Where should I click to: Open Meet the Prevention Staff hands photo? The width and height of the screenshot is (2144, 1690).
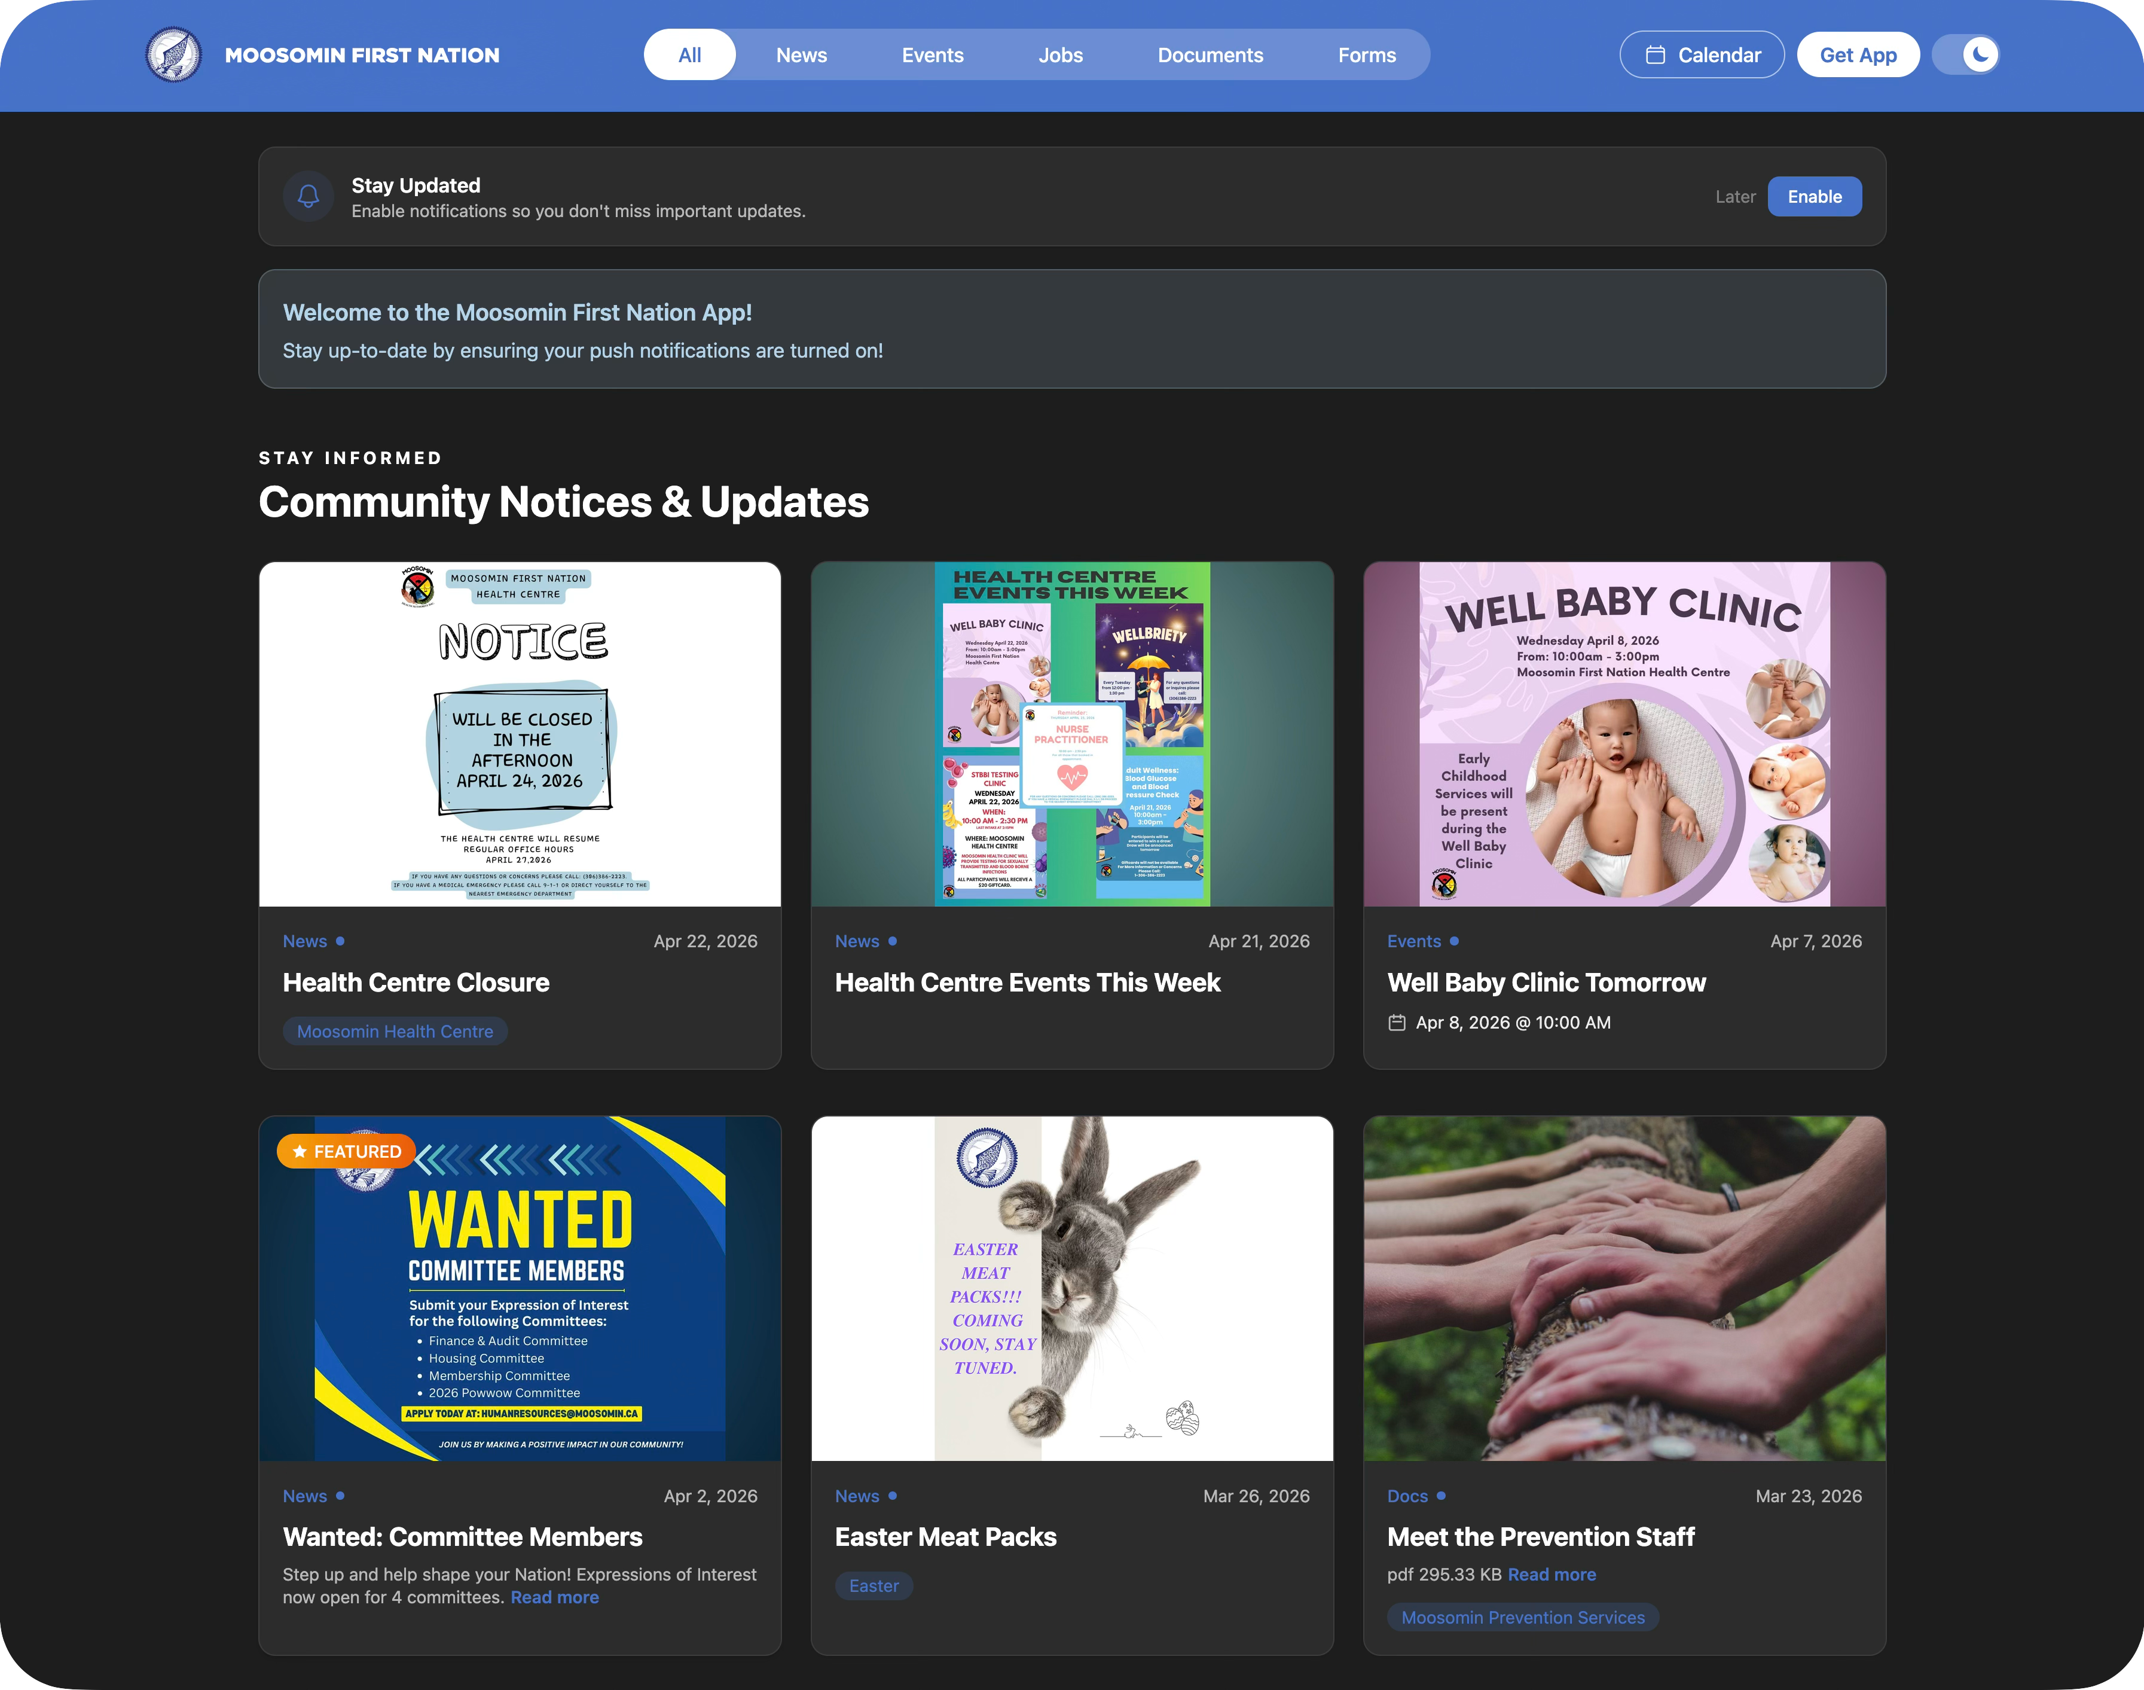(x=1624, y=1288)
